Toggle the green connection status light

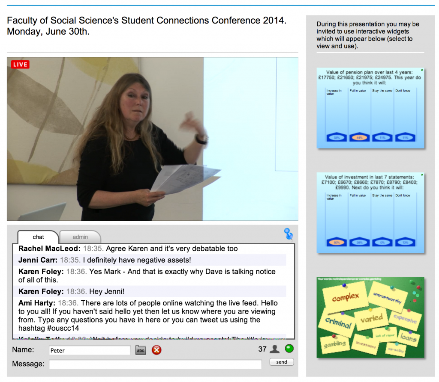point(289,348)
